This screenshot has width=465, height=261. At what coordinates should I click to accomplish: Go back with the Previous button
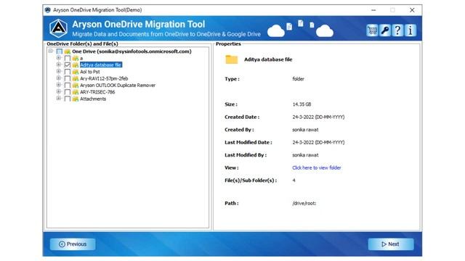click(x=73, y=244)
